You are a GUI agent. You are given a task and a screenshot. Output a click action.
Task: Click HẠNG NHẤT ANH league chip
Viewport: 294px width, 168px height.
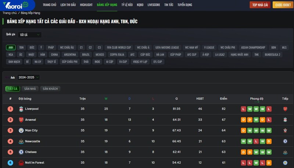tap(240, 55)
